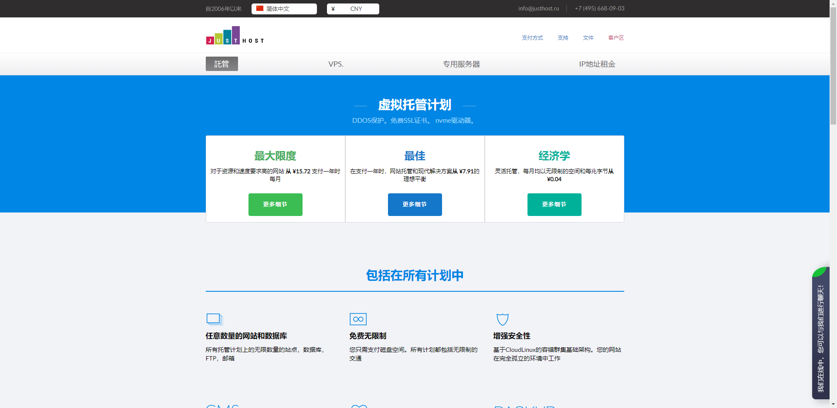Click the info@justhost.ru email link

[538, 8]
